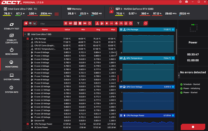
Task: Uncheck the CPU Package checkbox
Action: (x=28, y=39)
